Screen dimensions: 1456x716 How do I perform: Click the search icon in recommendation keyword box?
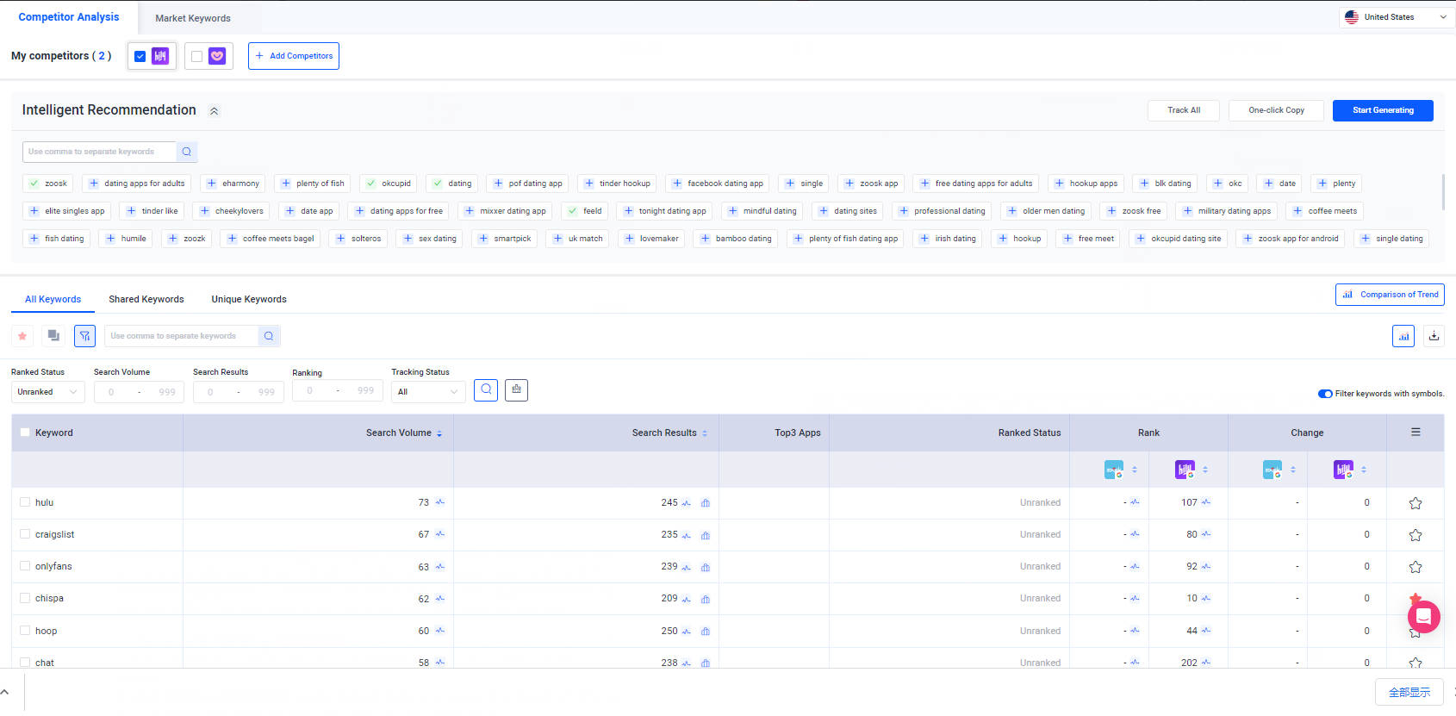pos(187,152)
